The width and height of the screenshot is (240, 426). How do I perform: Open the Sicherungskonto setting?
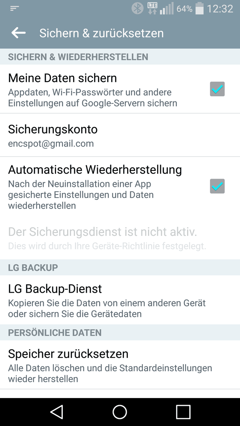[x=120, y=135]
